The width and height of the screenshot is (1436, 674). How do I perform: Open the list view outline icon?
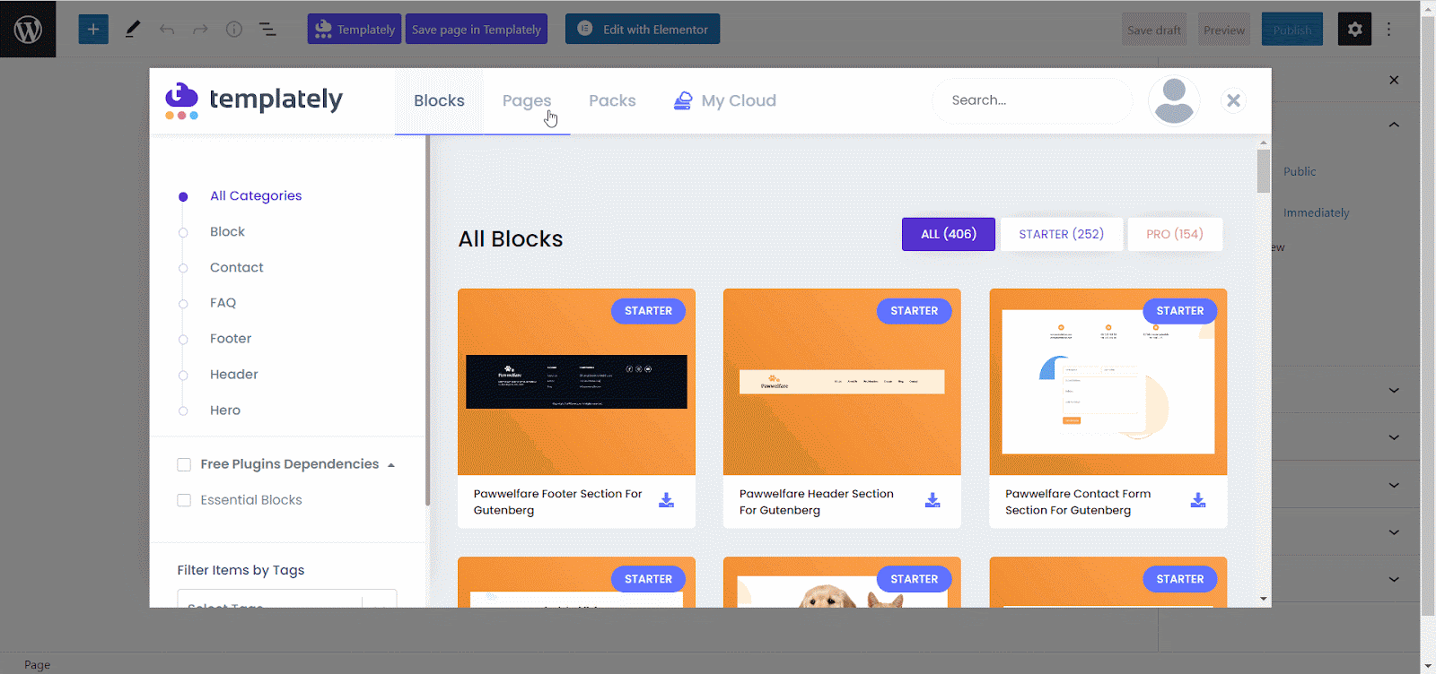pos(267,30)
